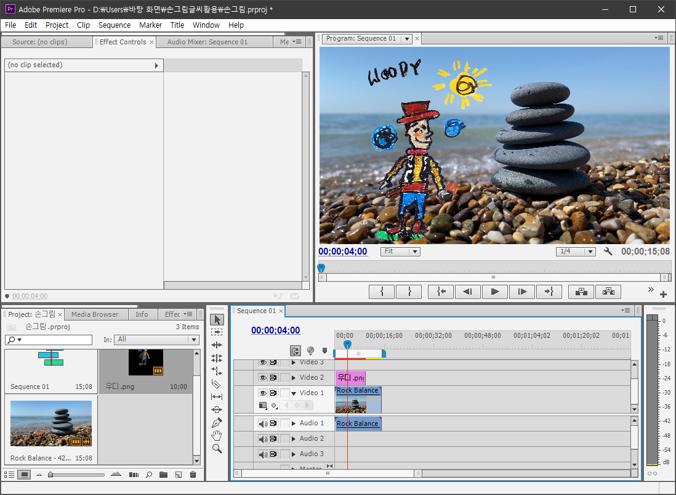
Task: Select the Slip tool
Action: click(x=217, y=396)
